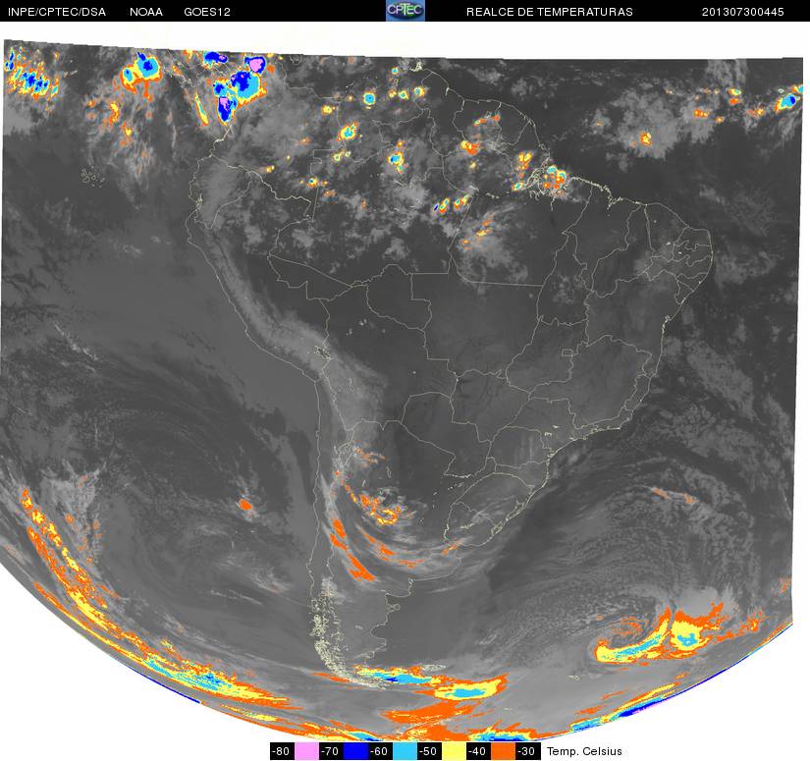
Task: Click the dark blue -70 legend swatch
Action: coord(354,751)
